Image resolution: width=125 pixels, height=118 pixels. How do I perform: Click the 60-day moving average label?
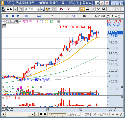pos(52,22)
